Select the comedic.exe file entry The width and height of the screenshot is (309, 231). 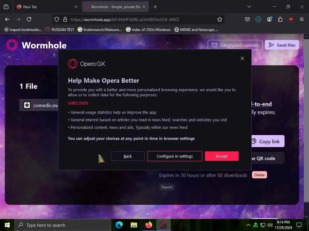click(x=39, y=105)
